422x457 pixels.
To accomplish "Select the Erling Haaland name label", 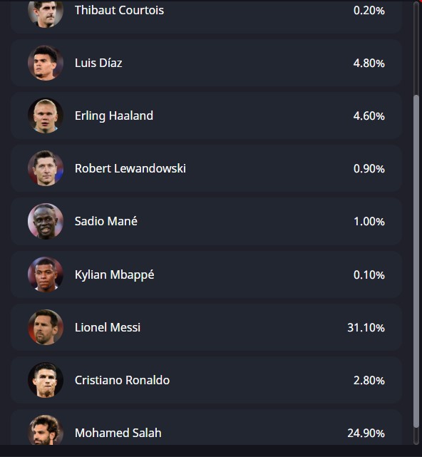I will (114, 116).
